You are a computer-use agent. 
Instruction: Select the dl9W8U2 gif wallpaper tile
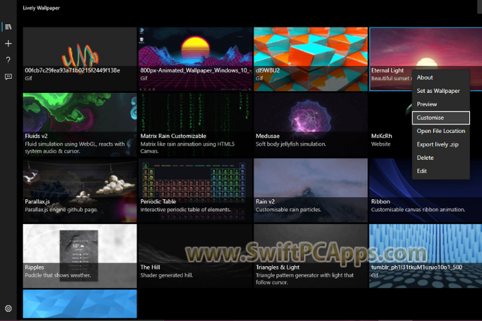tap(311, 59)
